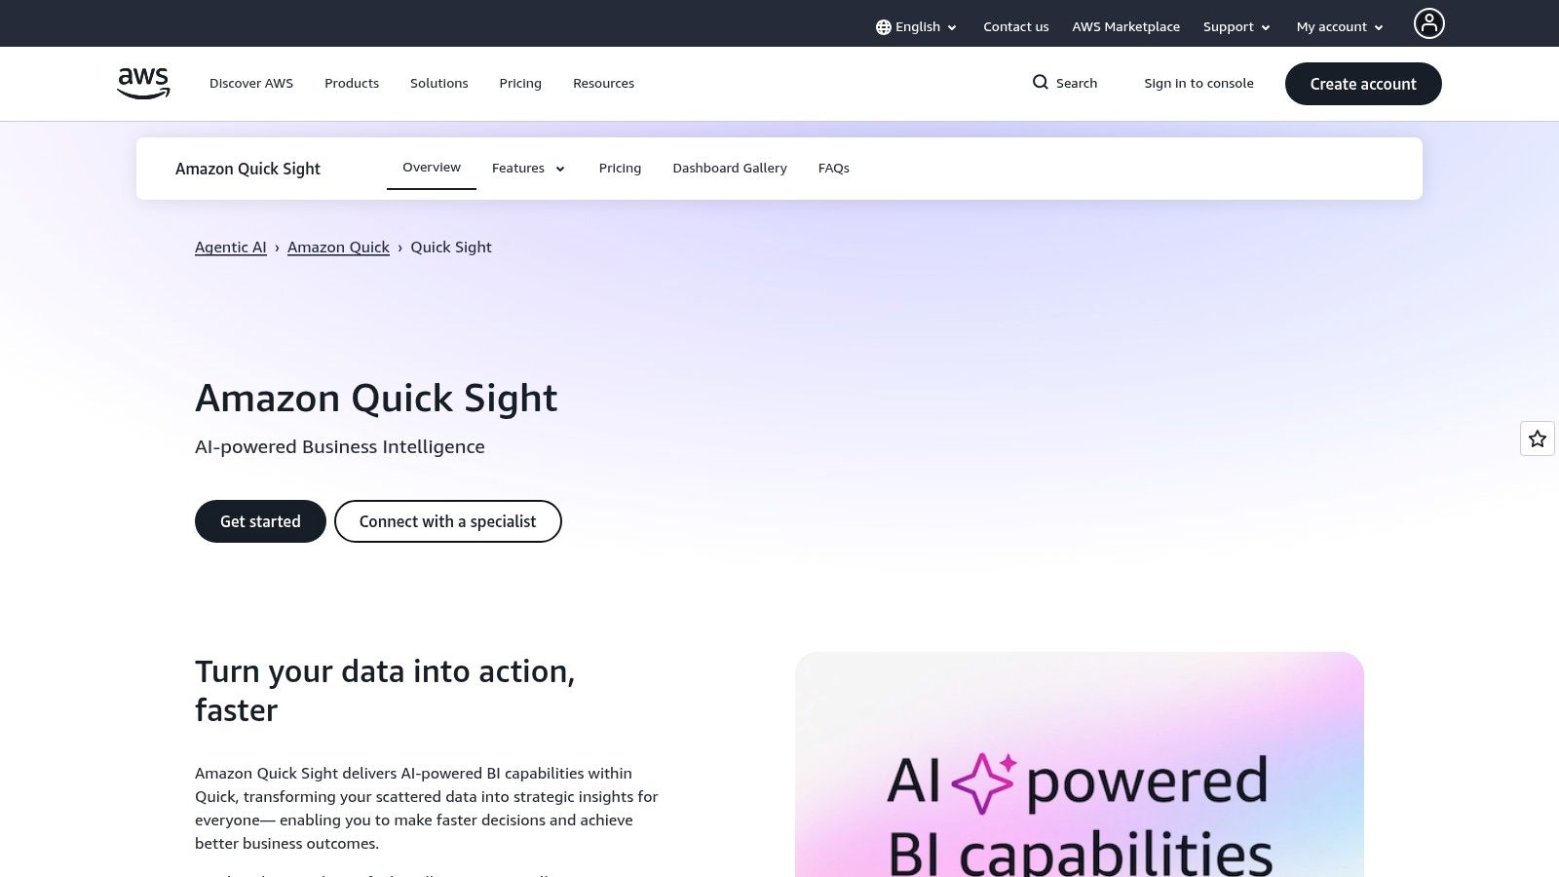The height and width of the screenshot is (877, 1559).
Task: Click the Connect with a specialist button
Action: 447,521
